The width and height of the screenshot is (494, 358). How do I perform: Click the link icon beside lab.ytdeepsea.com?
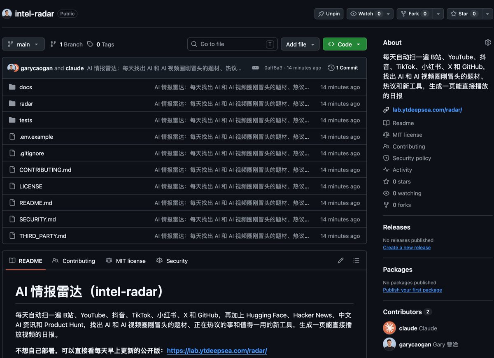pos(386,110)
